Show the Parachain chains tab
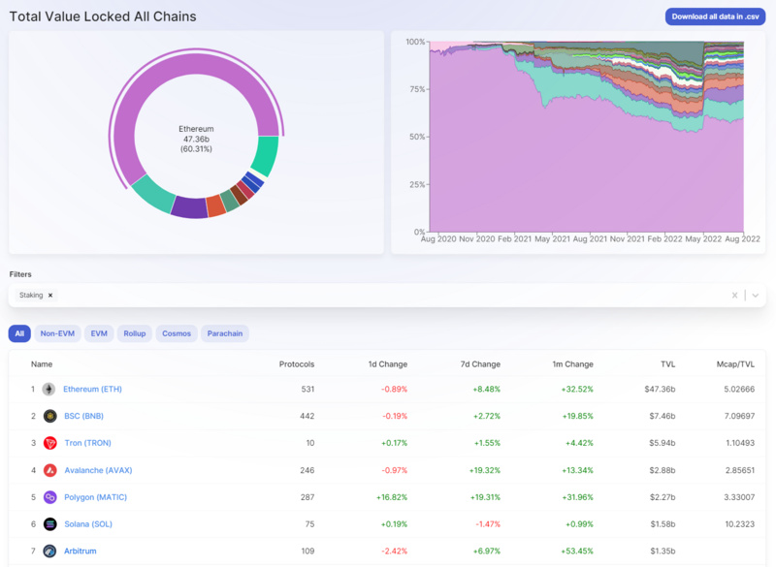Screen dimensions: 776x567 pos(225,333)
